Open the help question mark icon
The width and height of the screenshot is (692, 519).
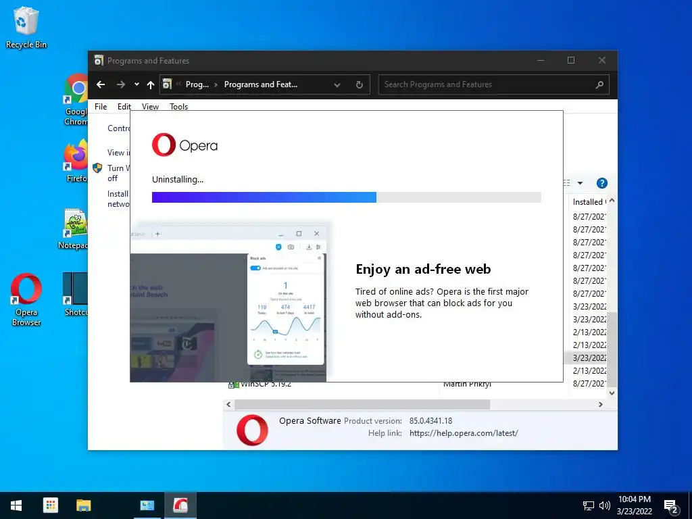click(601, 182)
